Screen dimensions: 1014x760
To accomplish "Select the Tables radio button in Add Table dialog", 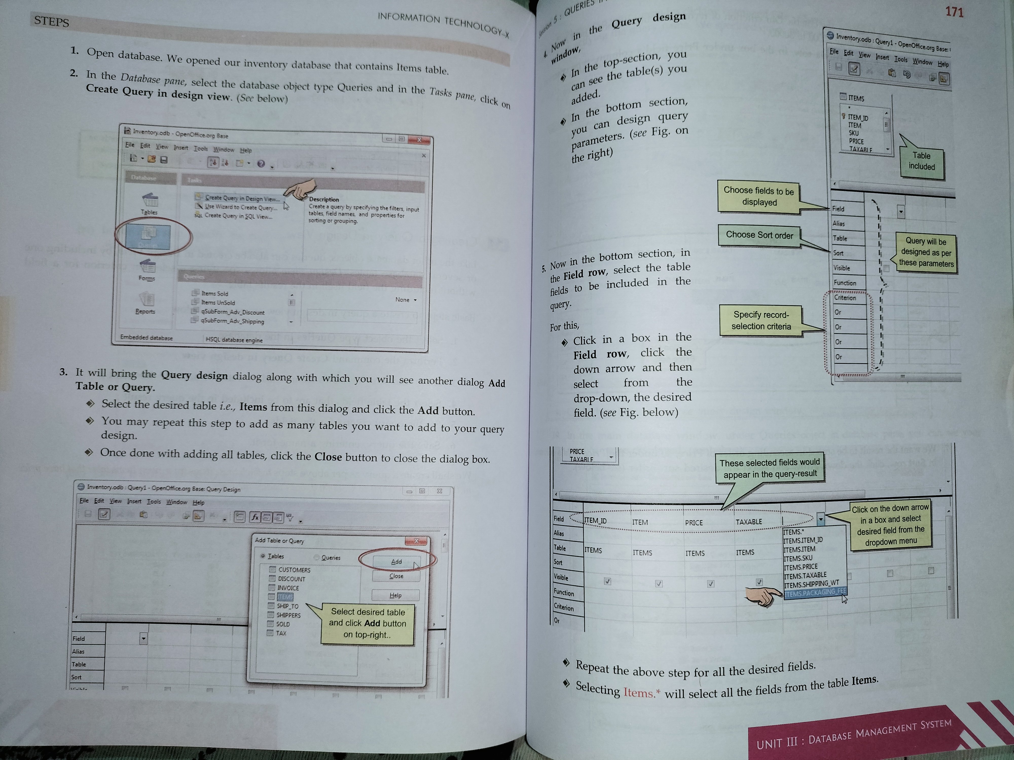I will pos(263,556).
